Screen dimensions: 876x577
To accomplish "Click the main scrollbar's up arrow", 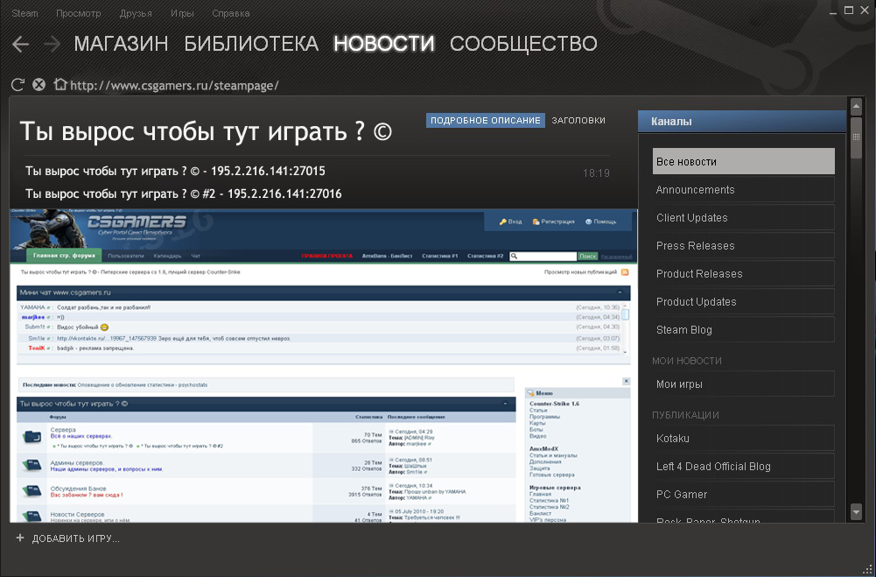I will pos(856,106).
